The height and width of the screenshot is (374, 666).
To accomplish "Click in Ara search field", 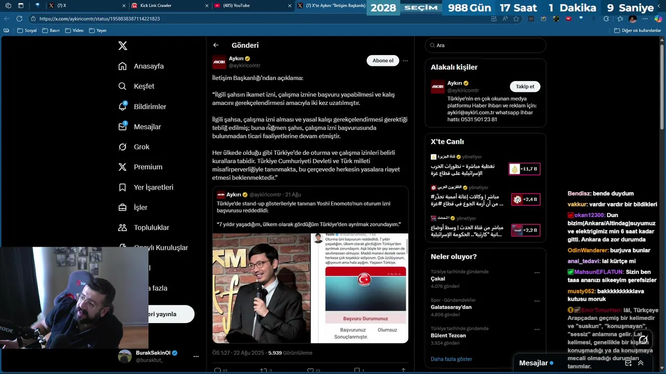I will 485,45.
